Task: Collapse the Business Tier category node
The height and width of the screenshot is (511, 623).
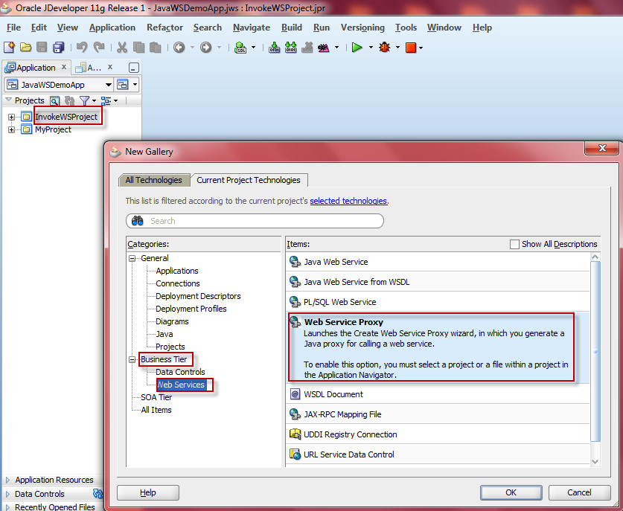Action: point(132,360)
